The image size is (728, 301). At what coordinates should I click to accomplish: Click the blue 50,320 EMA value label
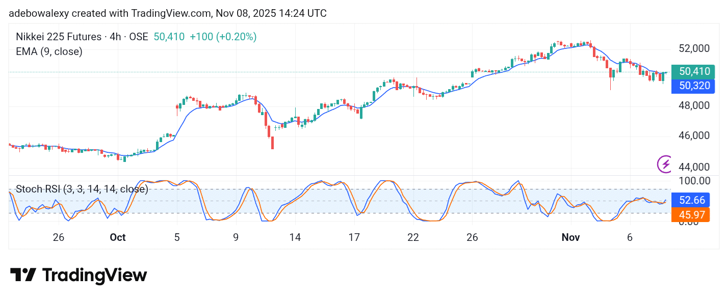[693, 86]
